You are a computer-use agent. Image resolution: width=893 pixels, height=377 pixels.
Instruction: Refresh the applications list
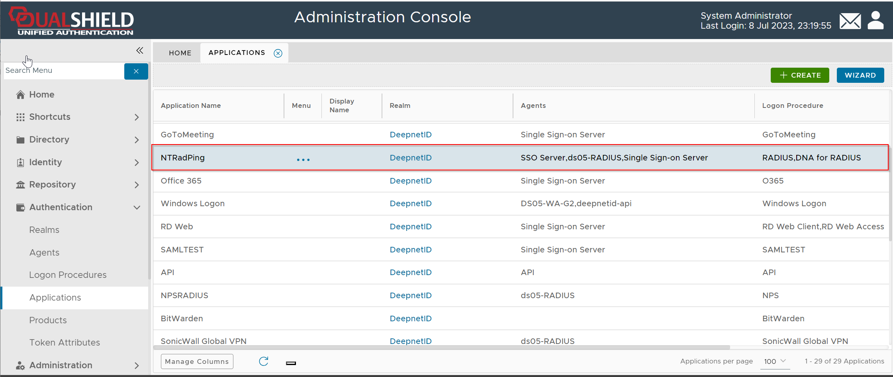click(264, 361)
